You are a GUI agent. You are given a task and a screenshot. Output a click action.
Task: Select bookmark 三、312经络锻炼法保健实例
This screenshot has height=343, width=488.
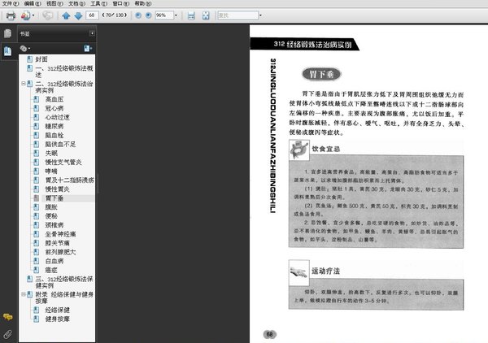point(63,282)
